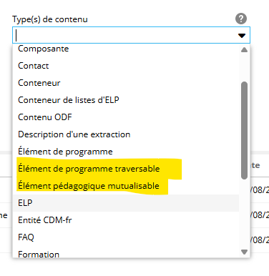Pick Conteneur de listes d'ELP
Image resolution: width=269 pixels, height=276 pixels.
click(126, 100)
